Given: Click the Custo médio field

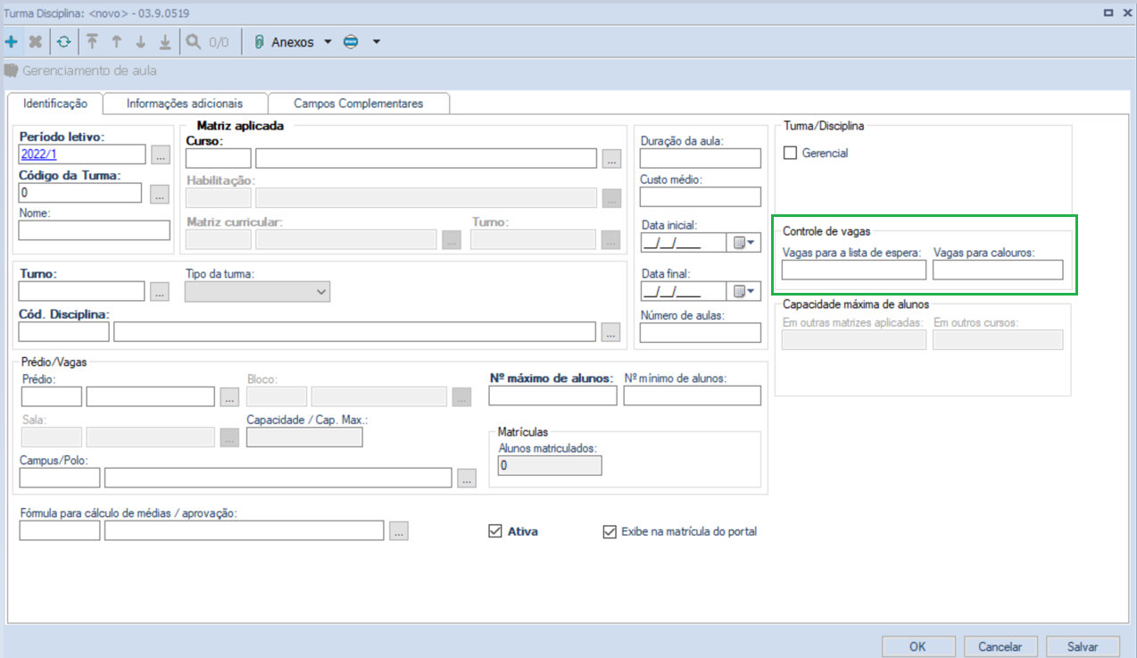Looking at the screenshot, I should point(701,196).
